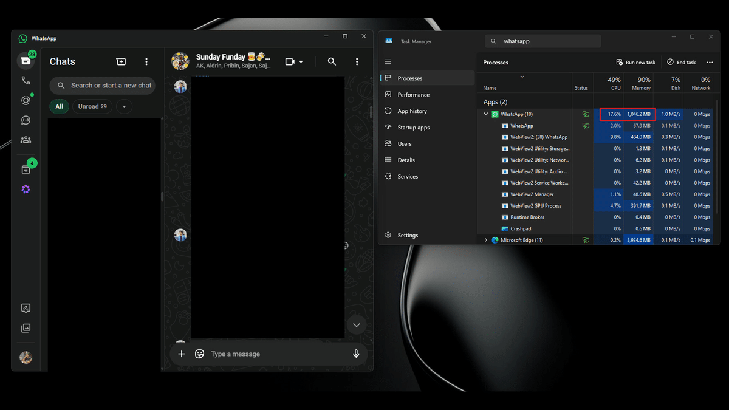Image resolution: width=729 pixels, height=410 pixels.
Task: Open the Users page in Task Manager
Action: tap(428, 144)
